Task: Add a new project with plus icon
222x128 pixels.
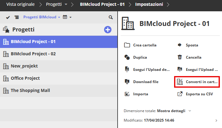Action: point(108,30)
